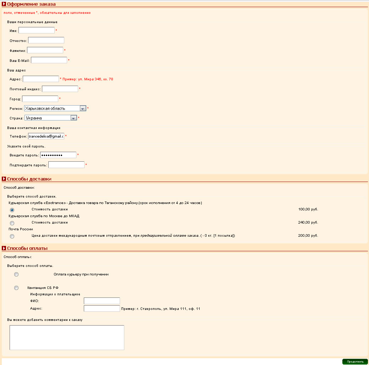Click 'Курьерская служба по Москве до МКАД' text
The height and width of the screenshot is (365, 369).
(x=44, y=216)
